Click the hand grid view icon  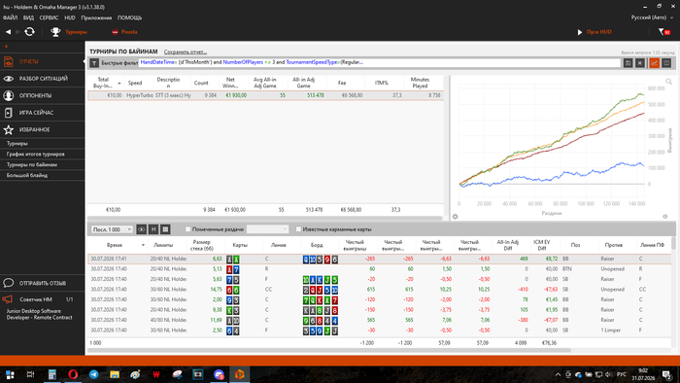[165, 229]
